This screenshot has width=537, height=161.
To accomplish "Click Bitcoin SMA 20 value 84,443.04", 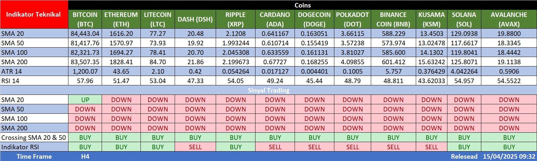I will point(85,34).
